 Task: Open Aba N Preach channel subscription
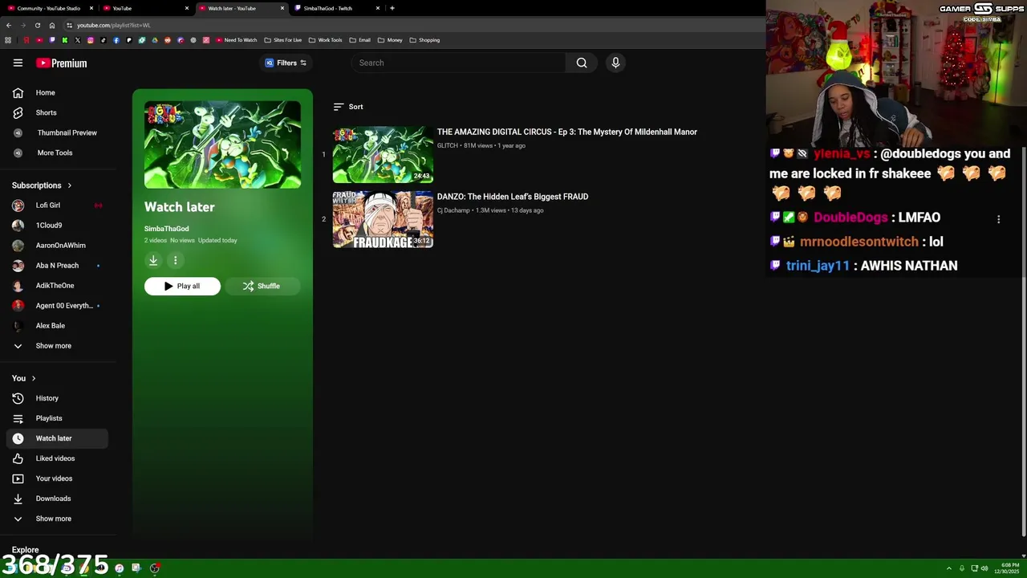pyautogui.click(x=56, y=265)
